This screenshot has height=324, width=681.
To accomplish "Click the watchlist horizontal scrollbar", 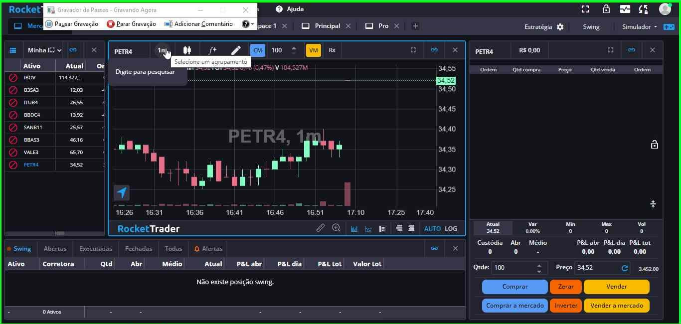I will 60,233.
